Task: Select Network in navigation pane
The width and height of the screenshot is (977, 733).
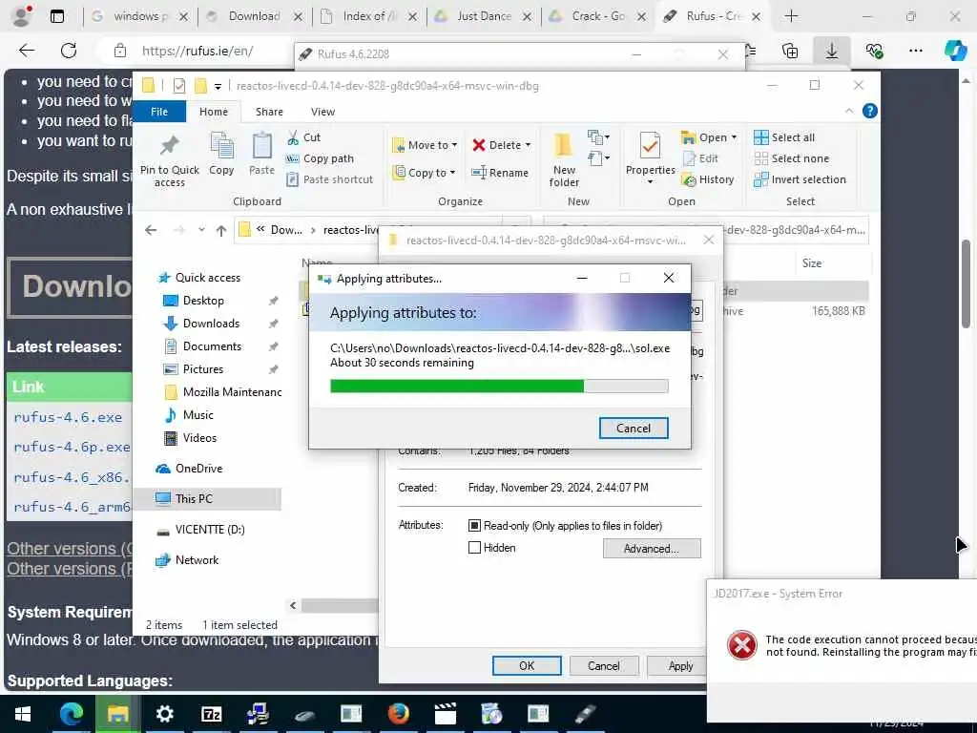Action: pos(197,559)
